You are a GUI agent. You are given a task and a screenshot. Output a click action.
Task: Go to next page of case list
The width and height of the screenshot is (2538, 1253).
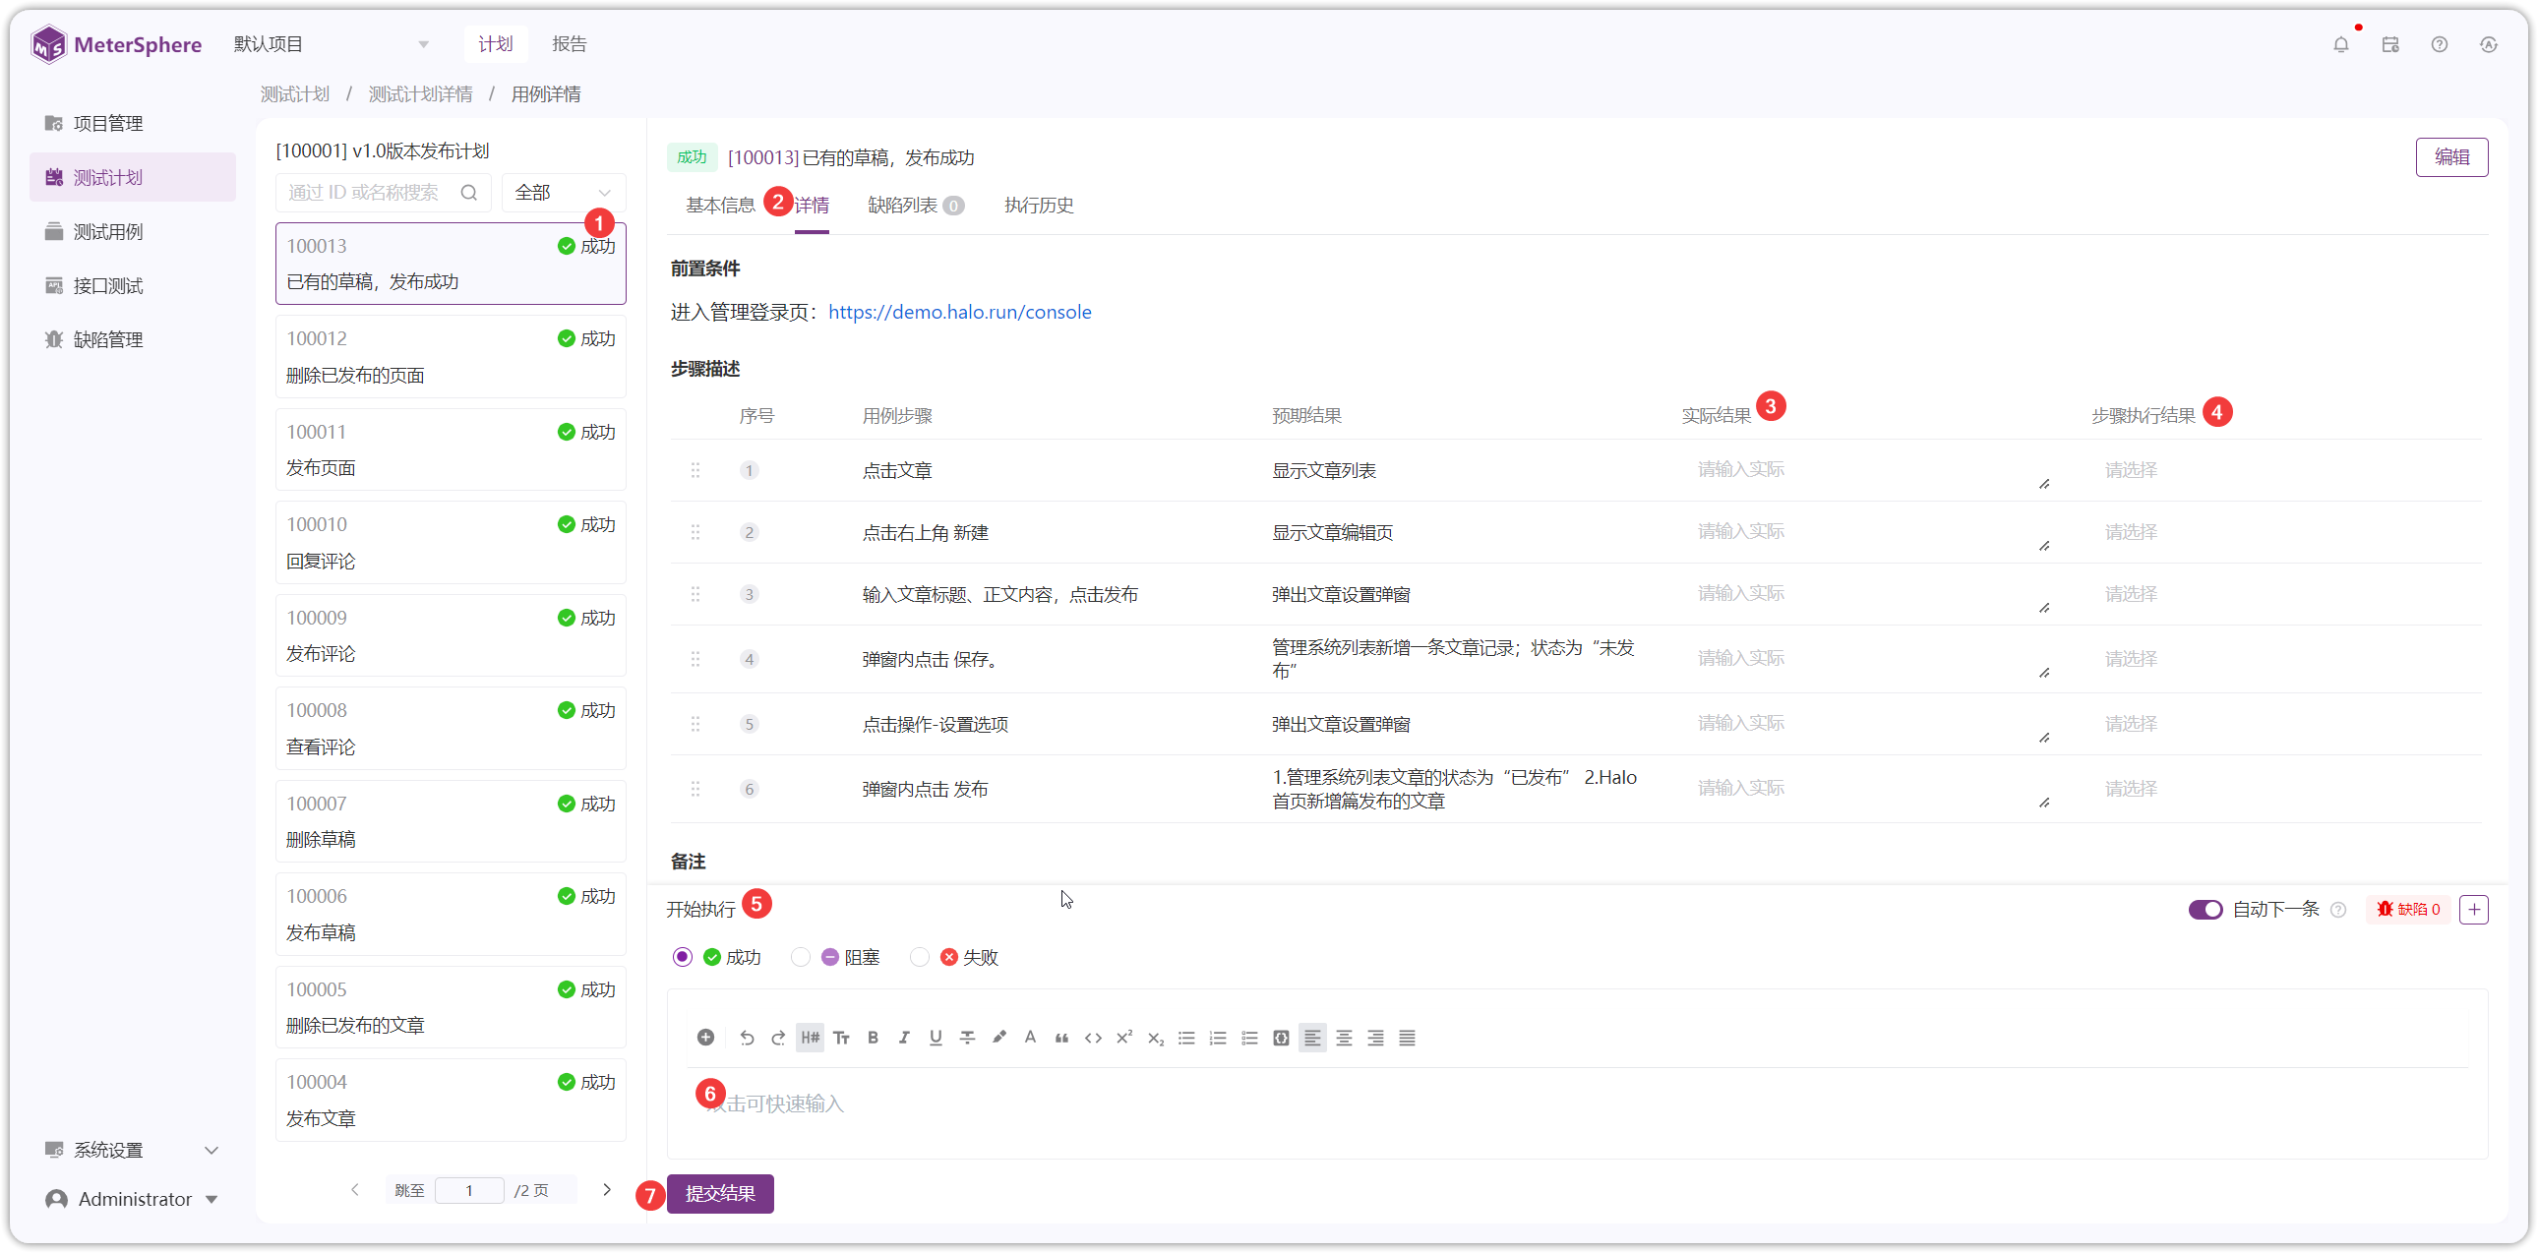click(x=607, y=1190)
